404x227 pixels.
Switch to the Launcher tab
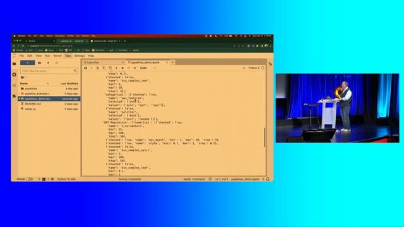tap(103, 62)
